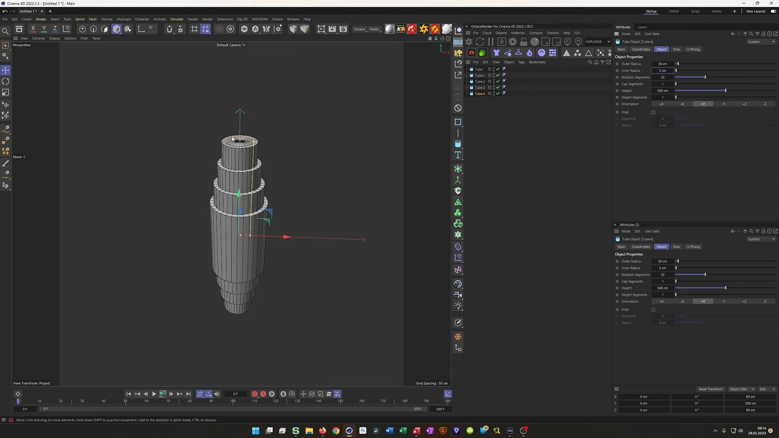Toggle timeline sound speaker icon

217,394
